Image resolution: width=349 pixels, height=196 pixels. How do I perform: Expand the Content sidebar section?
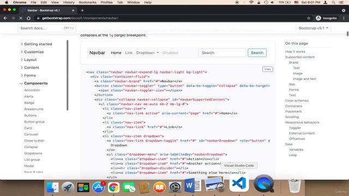[29, 68]
